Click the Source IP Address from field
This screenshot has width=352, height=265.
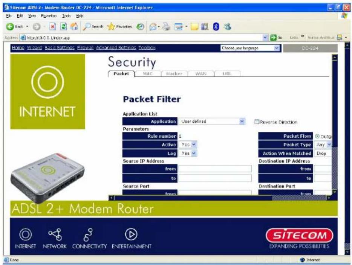(215, 169)
